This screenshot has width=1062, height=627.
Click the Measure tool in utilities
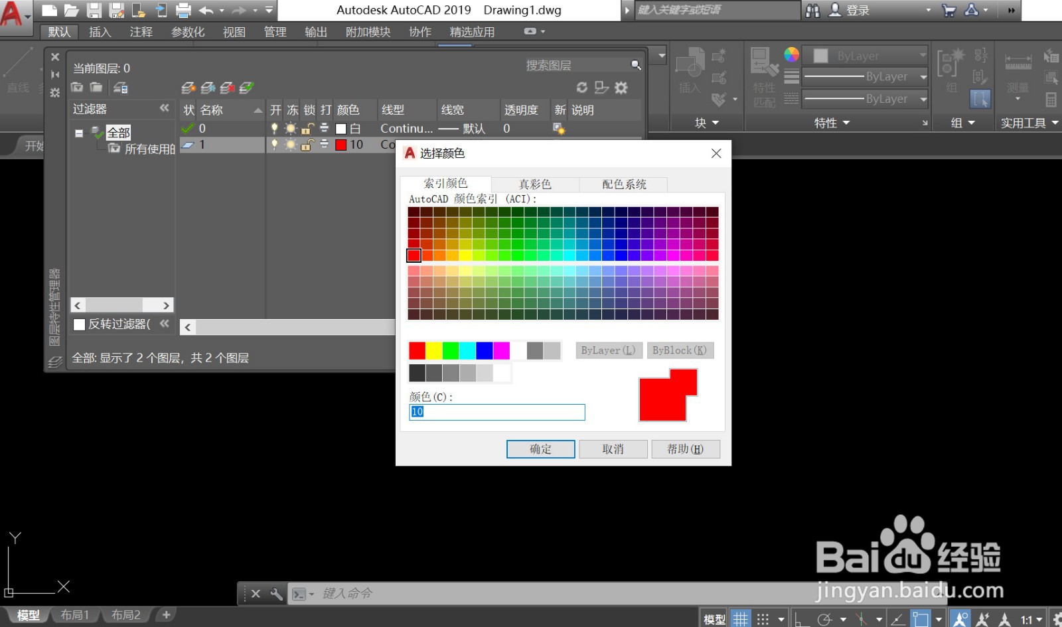pos(1018,73)
